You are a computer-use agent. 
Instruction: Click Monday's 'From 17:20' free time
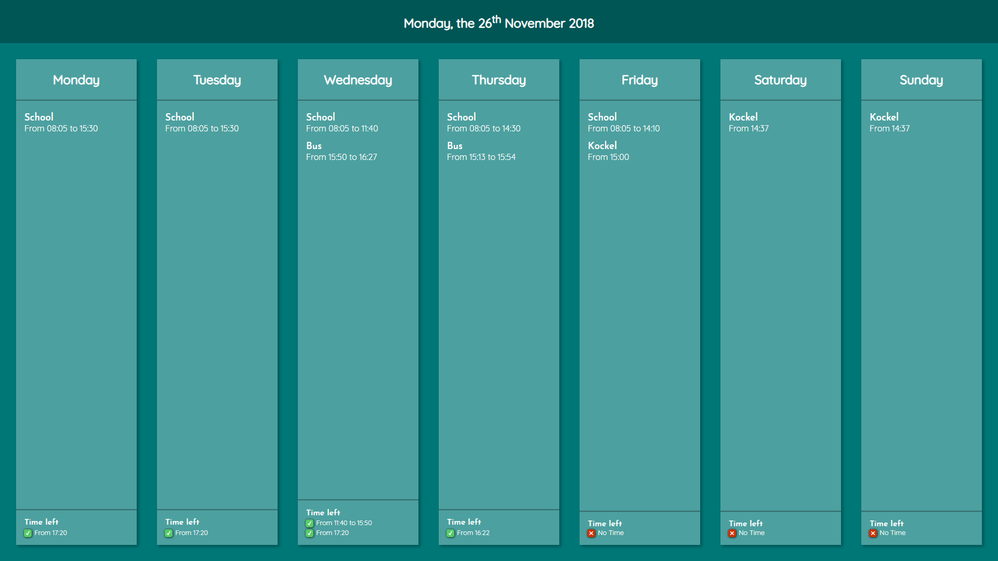click(51, 533)
